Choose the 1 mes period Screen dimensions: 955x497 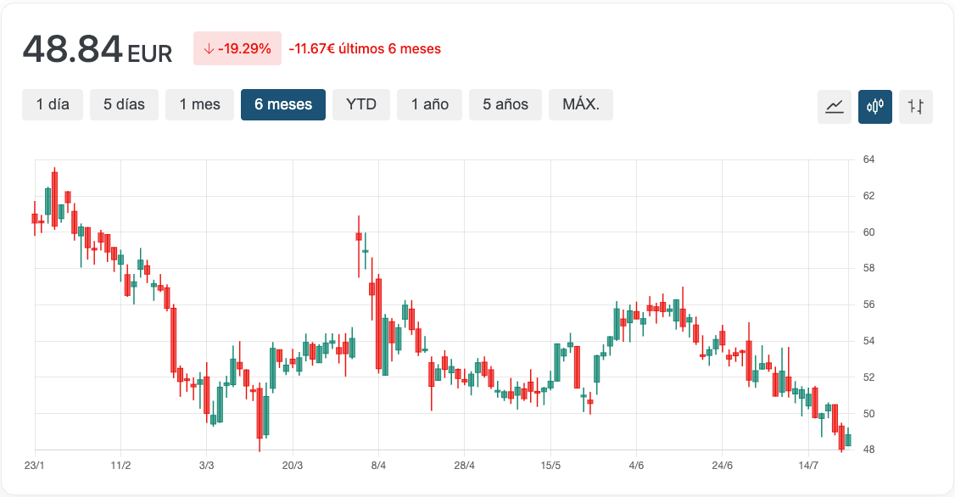pos(199,105)
